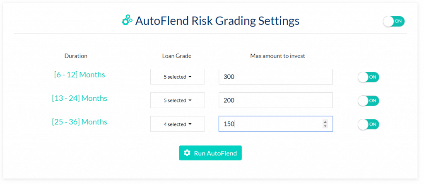Click the Max amount to invest column header
Screen dimensions: 424x184
(x=277, y=56)
